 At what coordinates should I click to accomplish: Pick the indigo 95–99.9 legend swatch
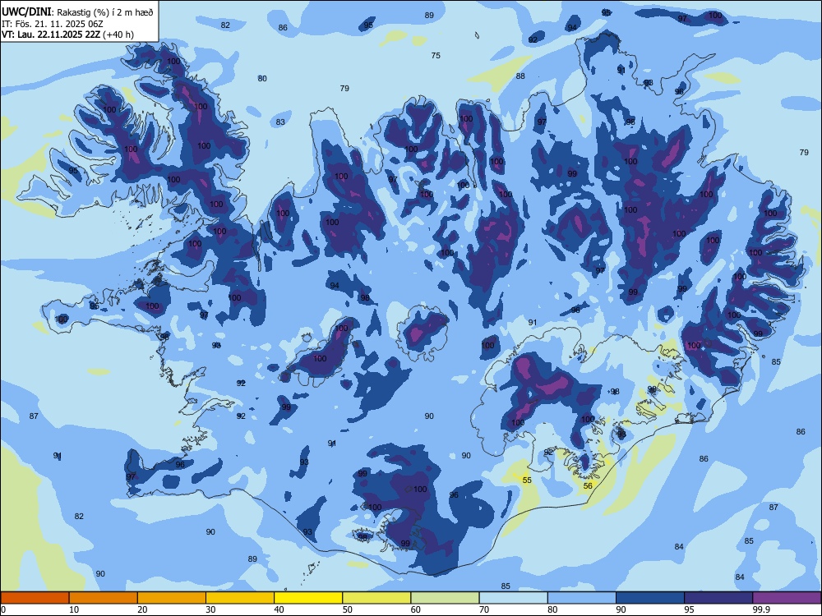click(718, 598)
